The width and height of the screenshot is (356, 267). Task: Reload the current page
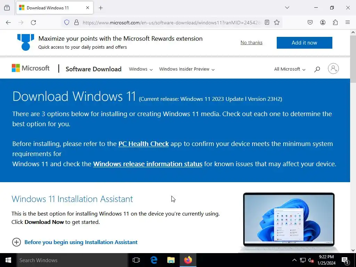click(x=33, y=23)
